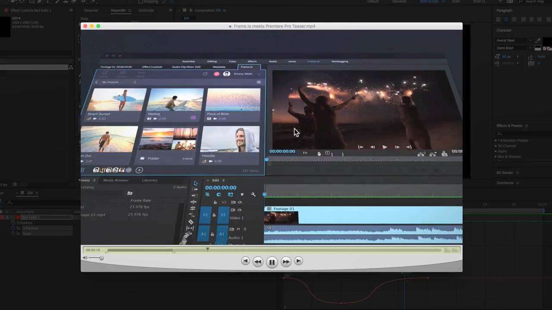Image resolution: width=552 pixels, height=310 pixels.
Task: Open the Frame.io panel settings gear
Action: tap(259, 82)
